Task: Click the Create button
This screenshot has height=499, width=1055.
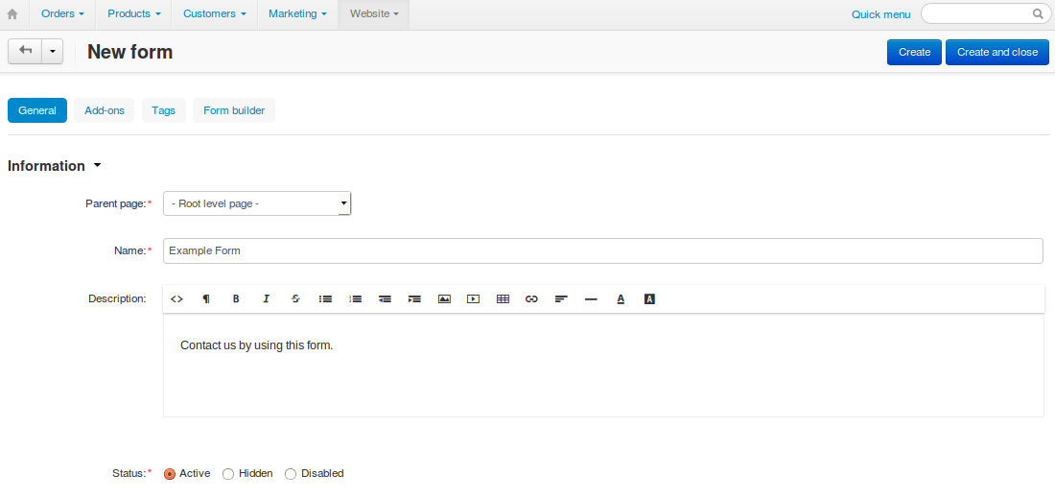Action: 914,52
